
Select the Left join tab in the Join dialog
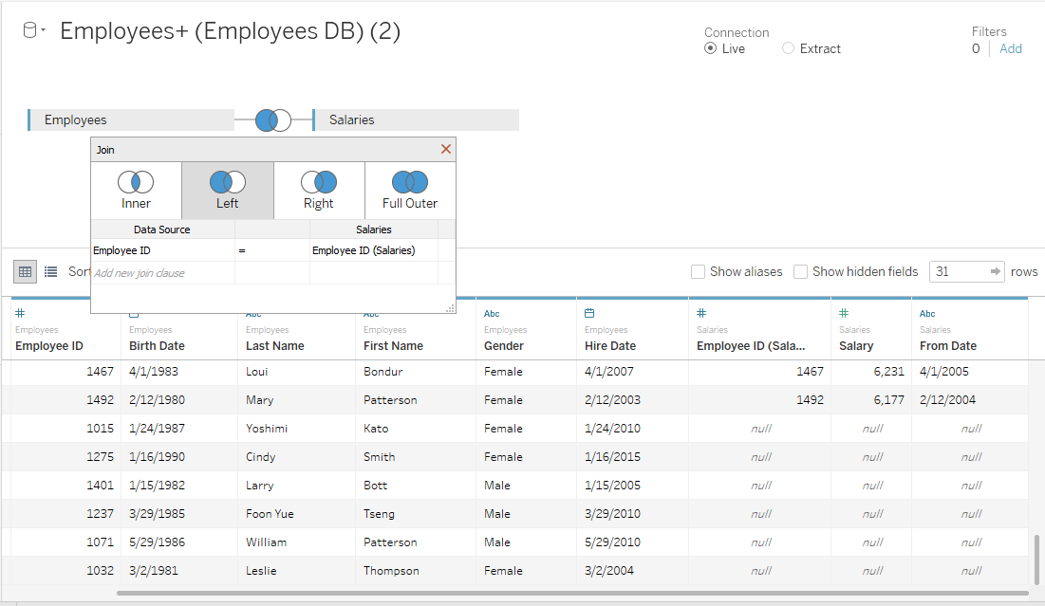[226, 188]
